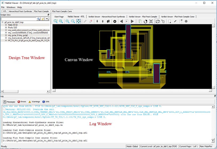Image resolution: width=217 pixels, height=149 pixels.
Task: Click the zoom-to-fit crosshair icon in canvas toolbar
Action: click(79, 21)
